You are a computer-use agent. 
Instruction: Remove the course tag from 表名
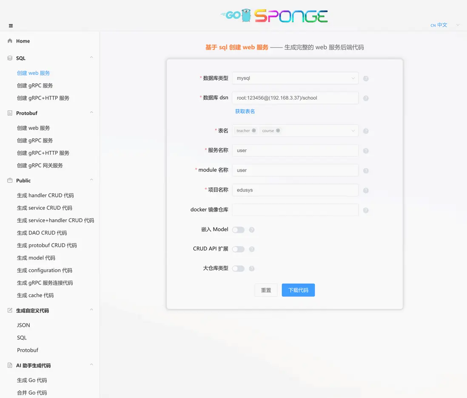pos(278,130)
